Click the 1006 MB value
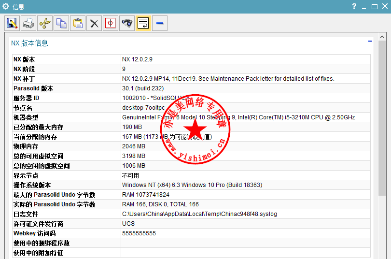Viewport: 391px width, 259px height. coord(134,166)
